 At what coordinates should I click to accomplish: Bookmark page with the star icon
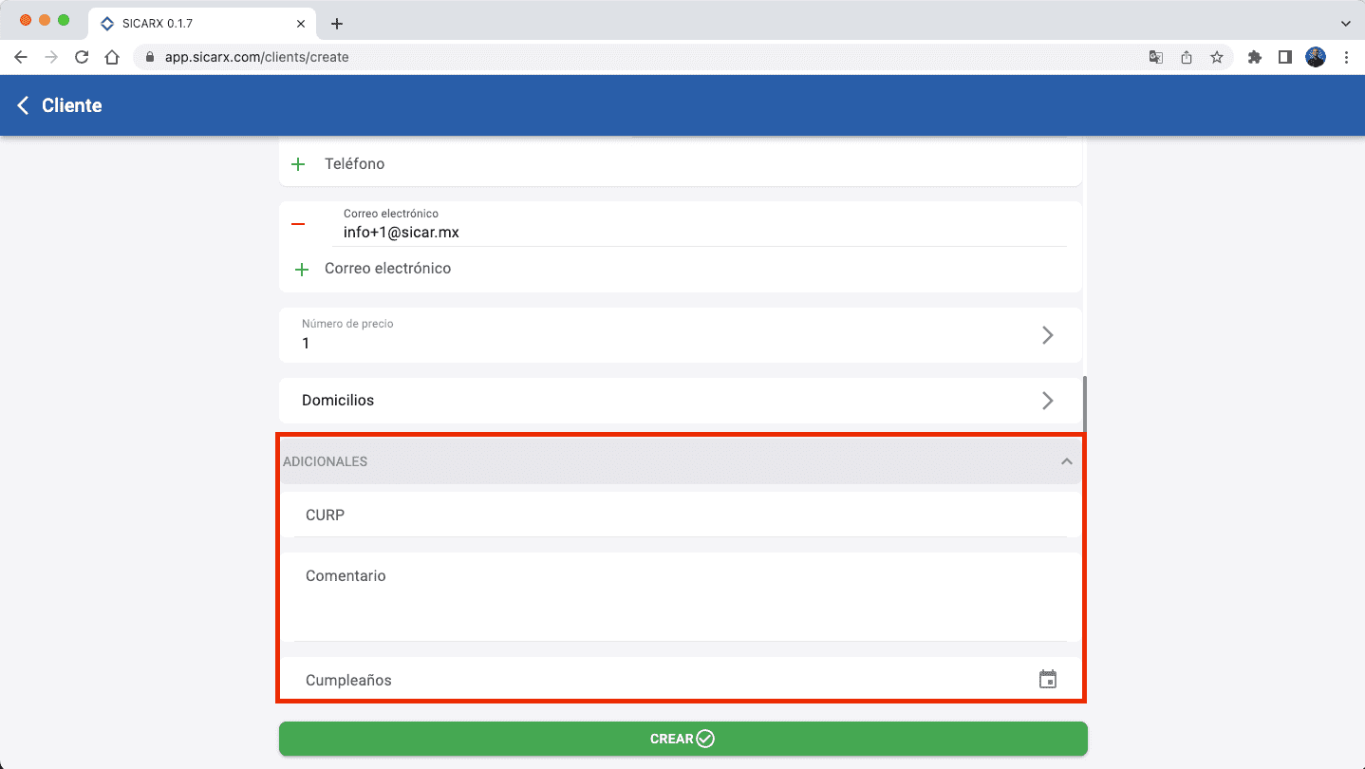(x=1216, y=57)
